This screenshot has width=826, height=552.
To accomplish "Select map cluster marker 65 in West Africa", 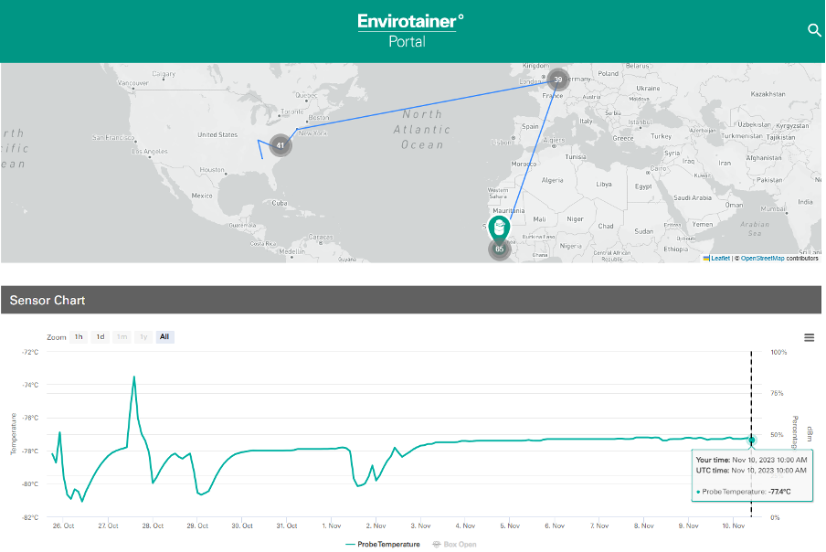I will coord(499,249).
